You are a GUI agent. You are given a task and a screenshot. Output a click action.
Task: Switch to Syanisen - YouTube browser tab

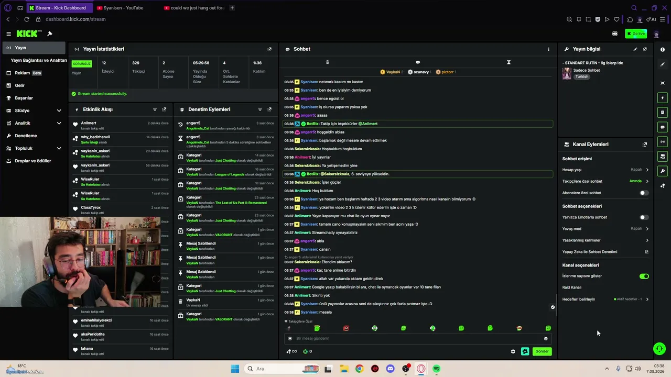124,8
